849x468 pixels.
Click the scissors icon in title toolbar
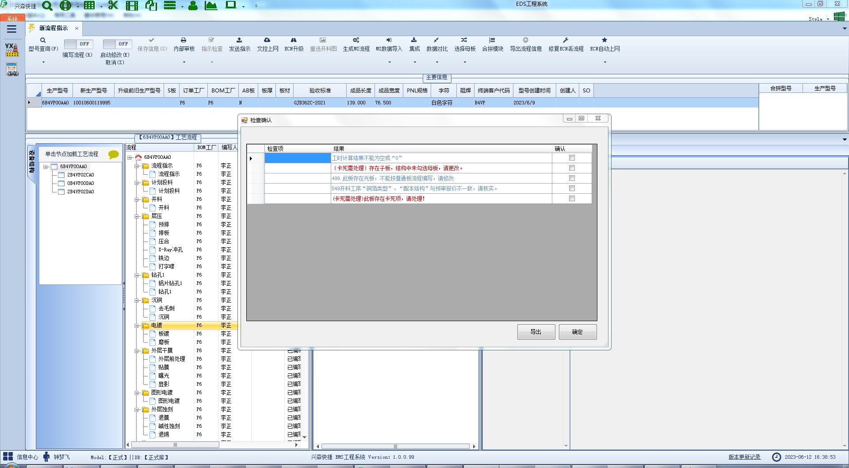[x=113, y=5]
